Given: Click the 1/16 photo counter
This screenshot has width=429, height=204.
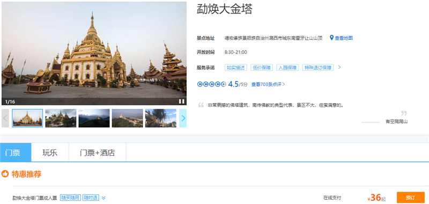Looking at the screenshot, I should coord(10,101).
